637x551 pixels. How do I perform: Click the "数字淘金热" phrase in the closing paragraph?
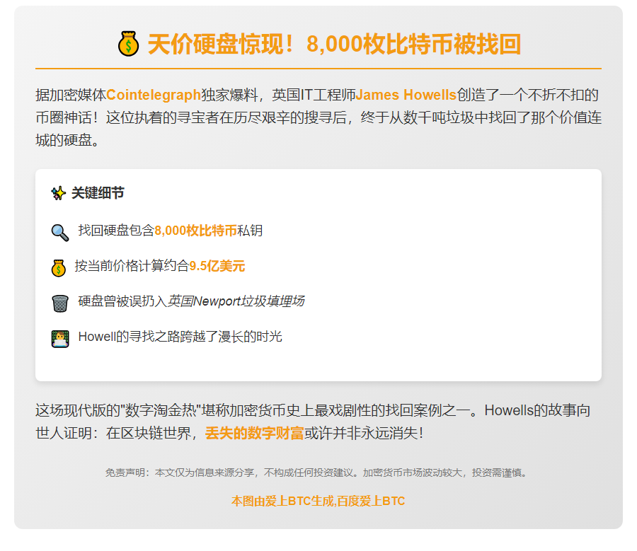coord(161,410)
